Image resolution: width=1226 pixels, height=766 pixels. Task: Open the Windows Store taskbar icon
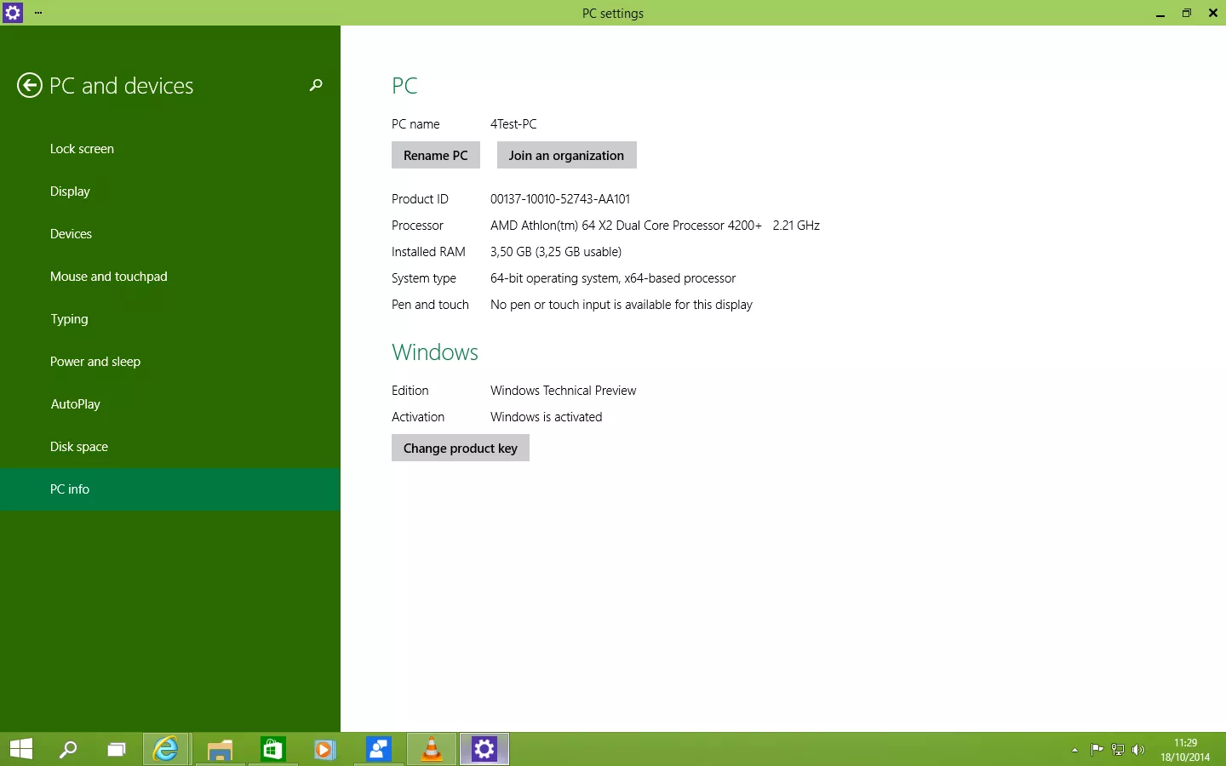point(272,749)
